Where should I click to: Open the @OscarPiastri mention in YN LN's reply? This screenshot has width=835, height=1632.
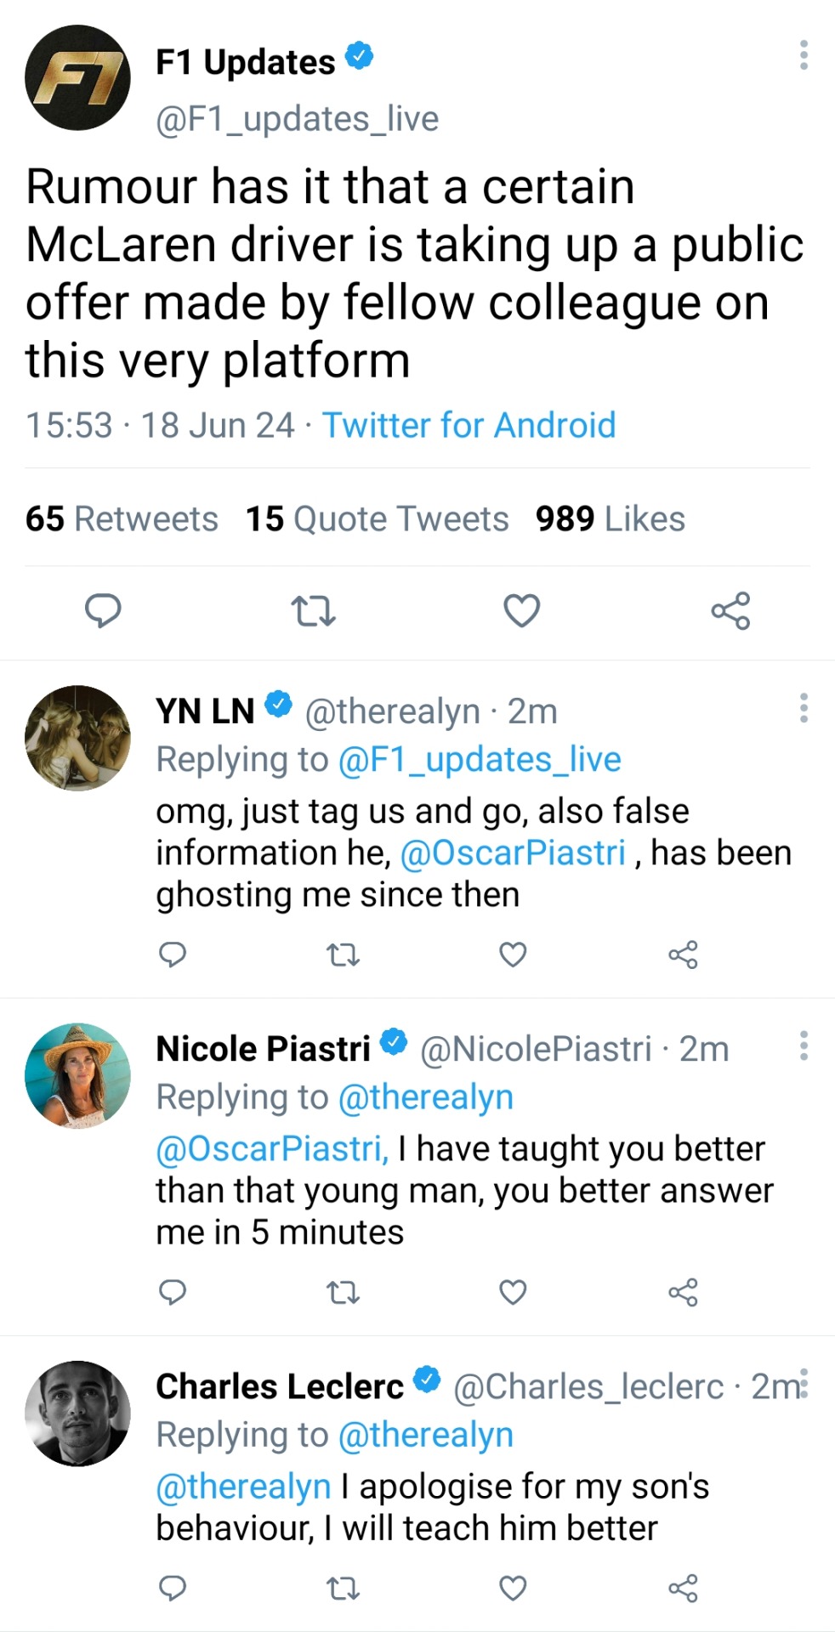pyautogui.click(x=513, y=853)
